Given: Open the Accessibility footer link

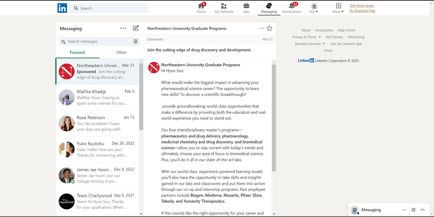Looking at the screenshot, I should (324, 30).
